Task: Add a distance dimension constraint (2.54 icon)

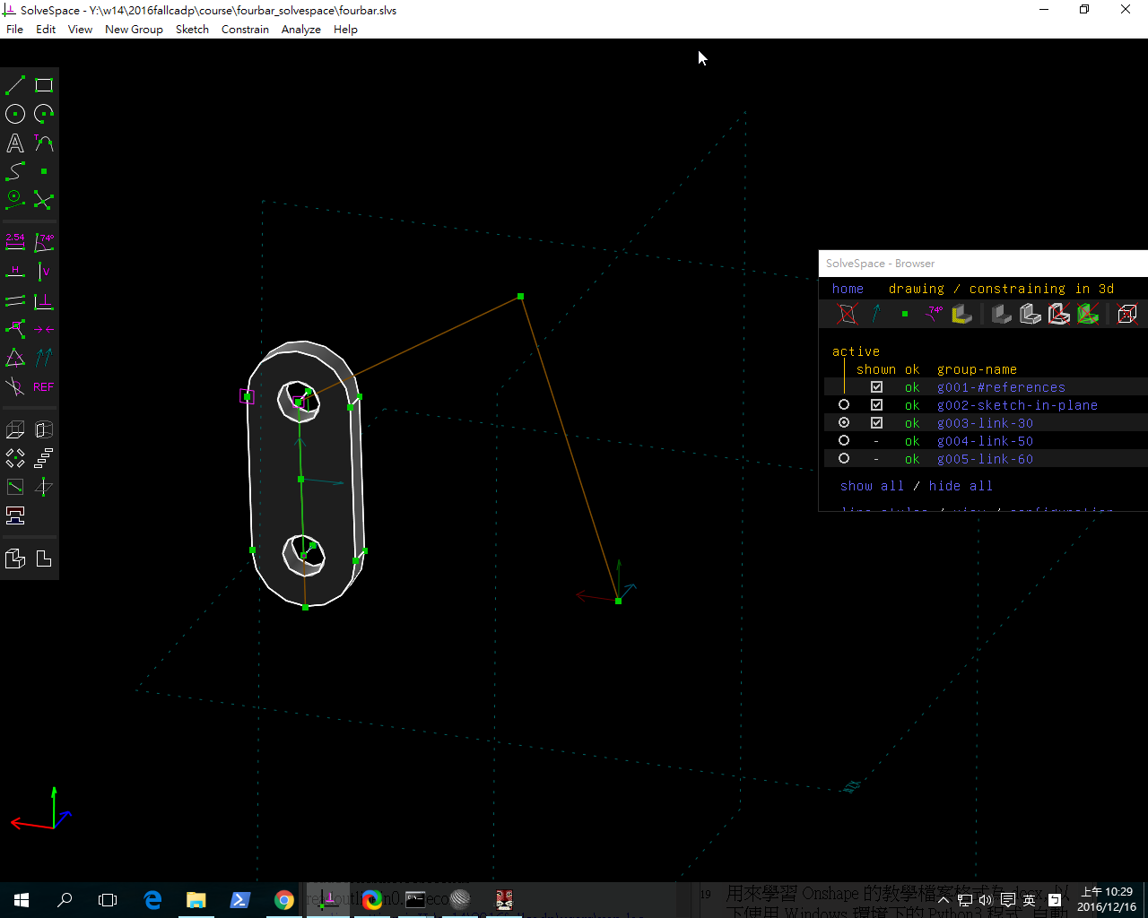Action: click(15, 242)
